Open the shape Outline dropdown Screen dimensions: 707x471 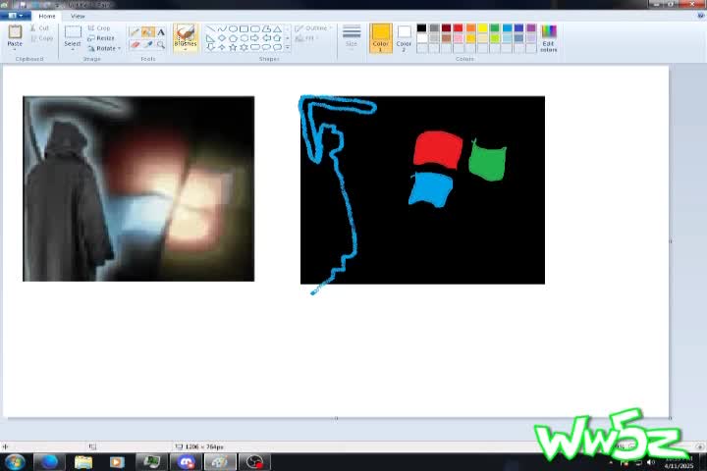313,28
